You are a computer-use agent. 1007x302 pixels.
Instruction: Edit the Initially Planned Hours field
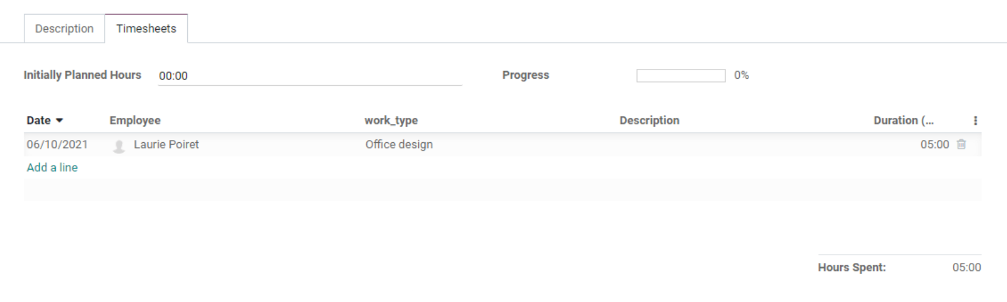pos(309,76)
